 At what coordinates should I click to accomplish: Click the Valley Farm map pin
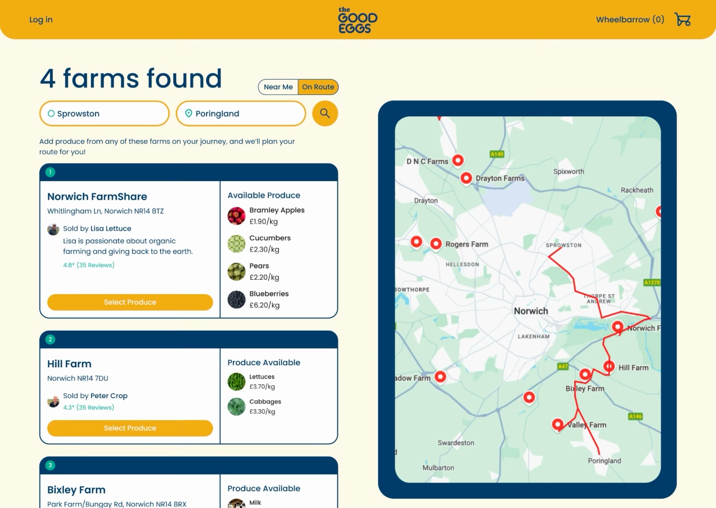pyautogui.click(x=558, y=424)
